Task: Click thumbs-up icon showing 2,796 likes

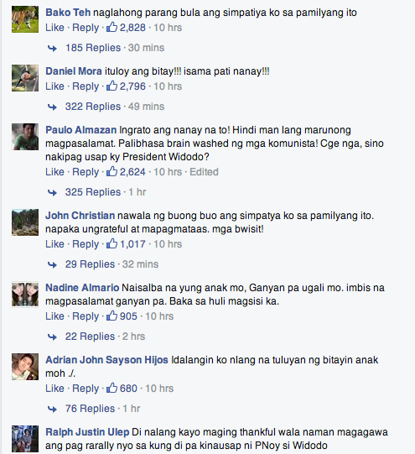Action: pos(112,86)
